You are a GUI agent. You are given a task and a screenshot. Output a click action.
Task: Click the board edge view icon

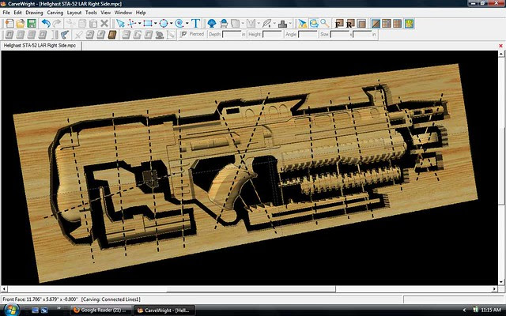click(x=362, y=23)
